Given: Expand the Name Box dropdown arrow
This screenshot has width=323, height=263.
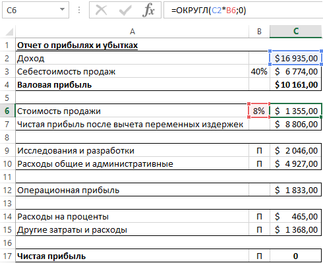Looking at the screenshot, I should [x=63, y=9].
